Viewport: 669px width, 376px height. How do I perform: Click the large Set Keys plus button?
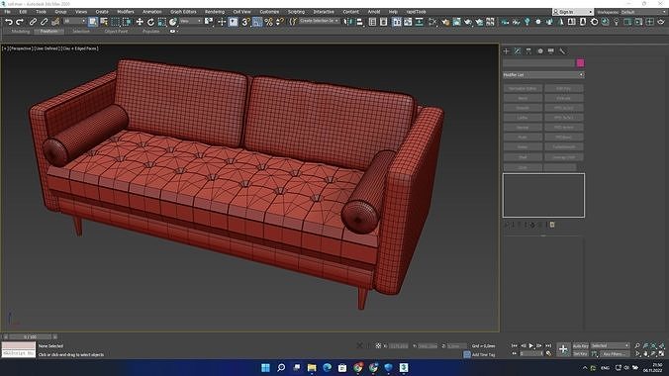pos(563,349)
